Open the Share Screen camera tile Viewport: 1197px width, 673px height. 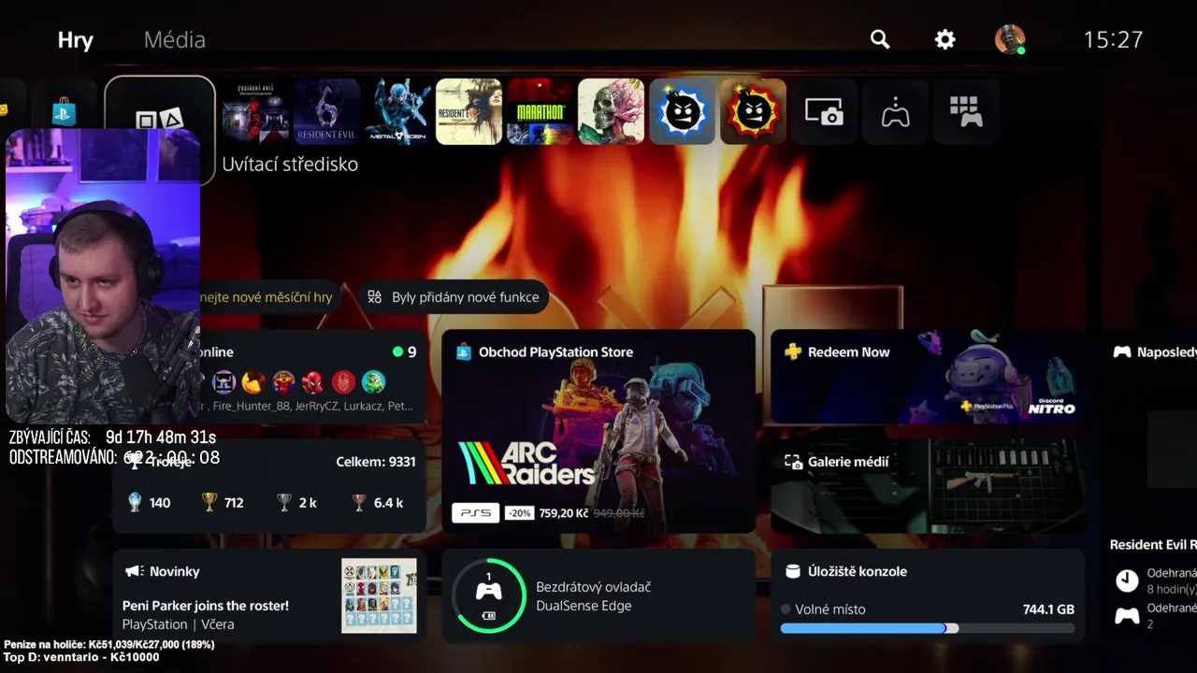824,111
